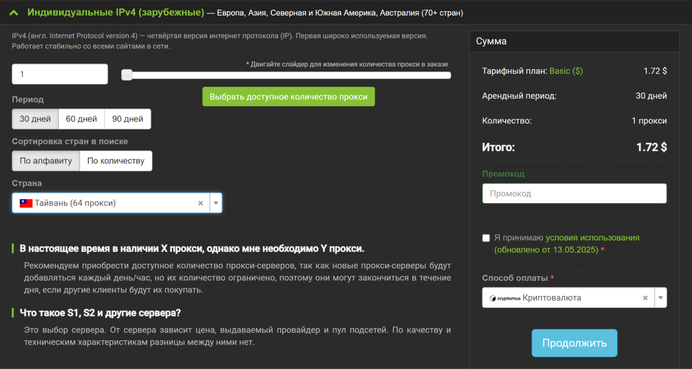This screenshot has width=692, height=369.
Task: Clear the Криптовалюта payment method via X icon
Action: pyautogui.click(x=645, y=297)
